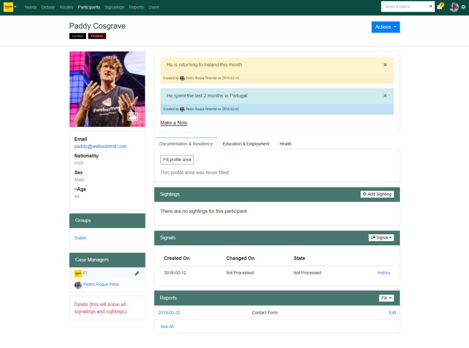View signal History link

384,273
